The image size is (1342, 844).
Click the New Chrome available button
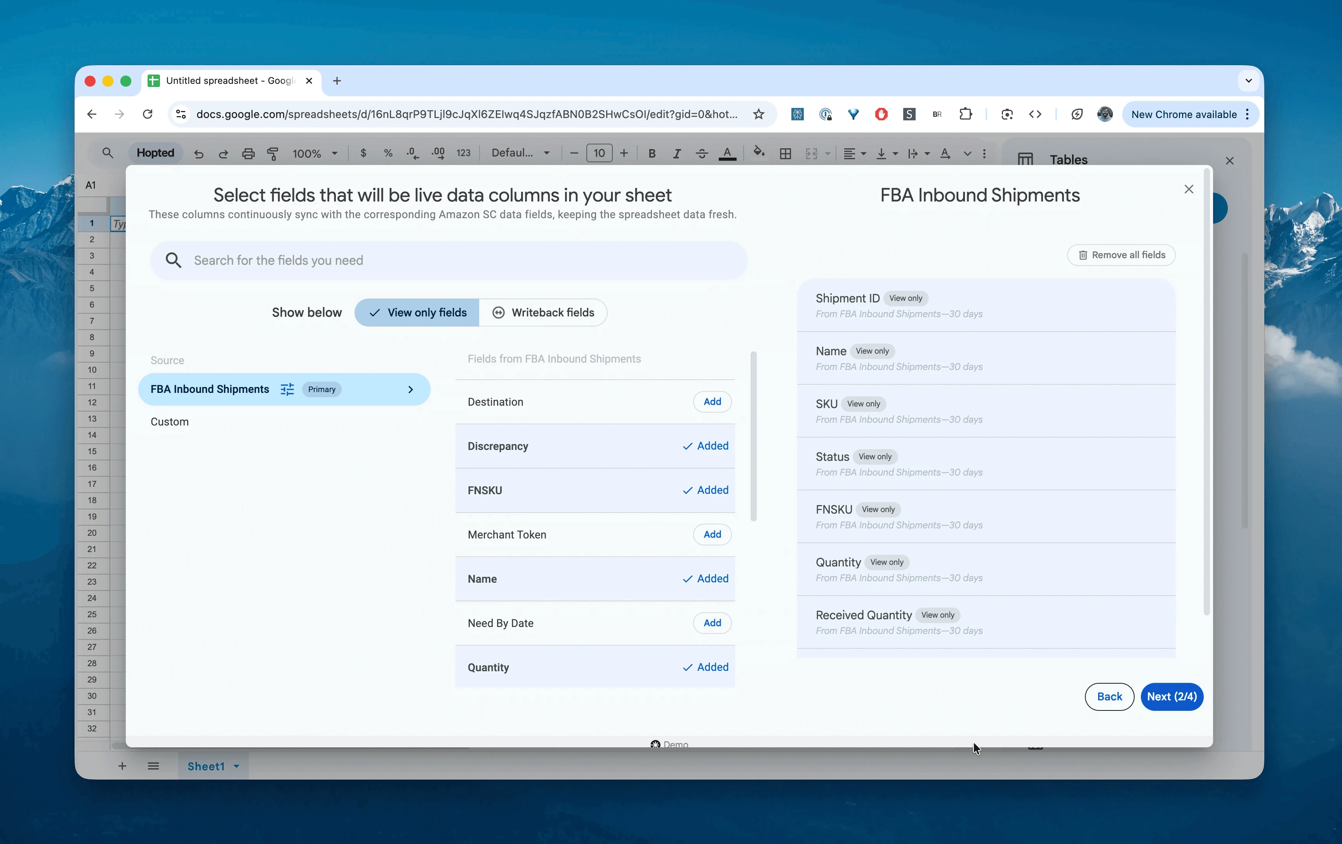[x=1191, y=114]
